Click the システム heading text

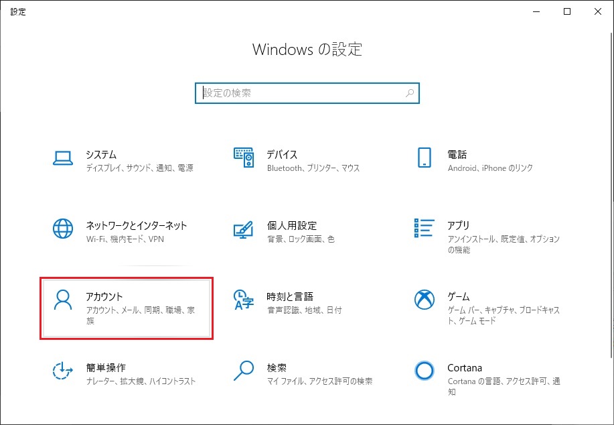click(x=101, y=154)
